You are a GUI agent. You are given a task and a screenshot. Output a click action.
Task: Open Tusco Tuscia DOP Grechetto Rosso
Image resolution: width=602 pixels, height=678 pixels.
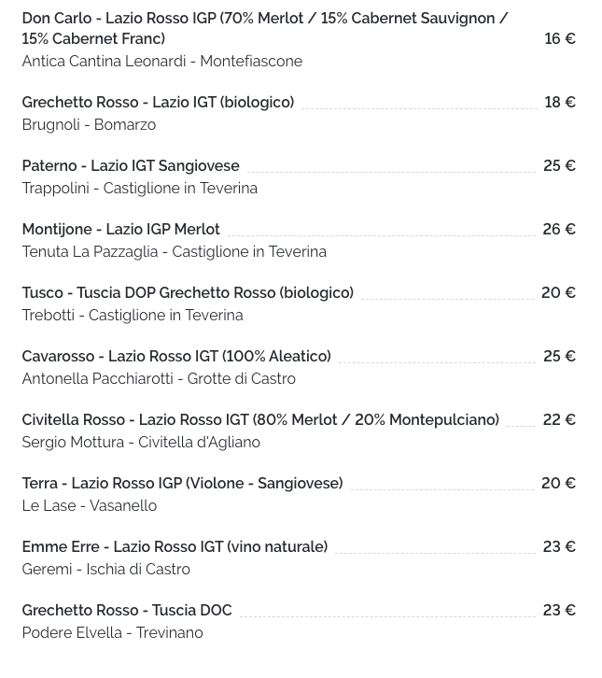pyautogui.click(x=188, y=292)
